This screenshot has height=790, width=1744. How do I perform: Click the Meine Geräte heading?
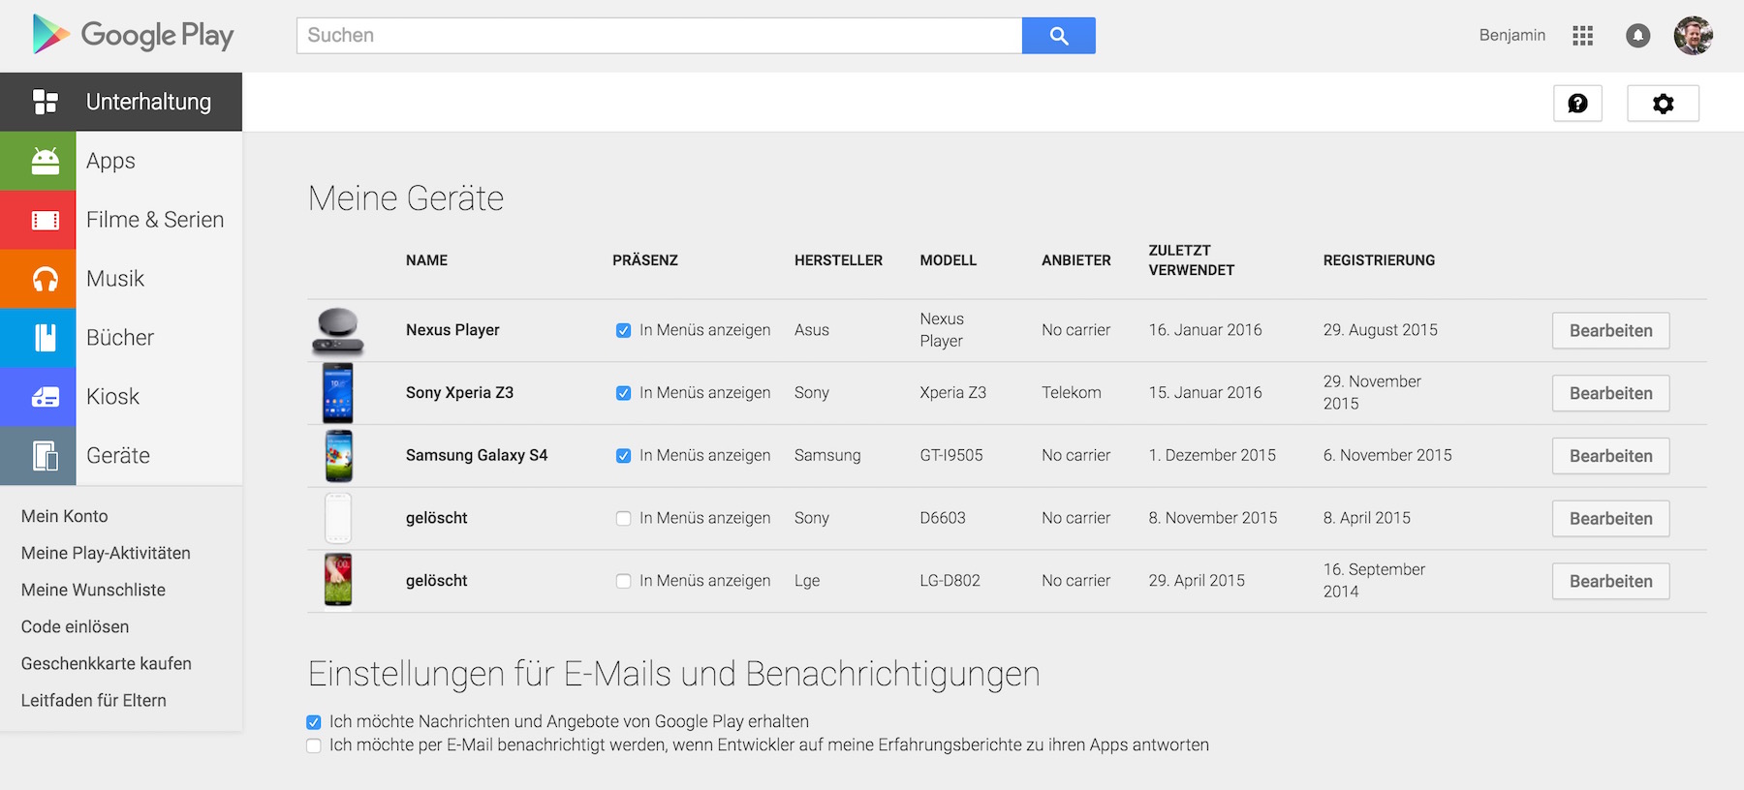coord(406,198)
